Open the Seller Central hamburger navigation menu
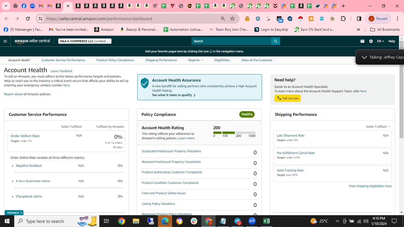Screen dimensions: 404x227 click(5, 41)
